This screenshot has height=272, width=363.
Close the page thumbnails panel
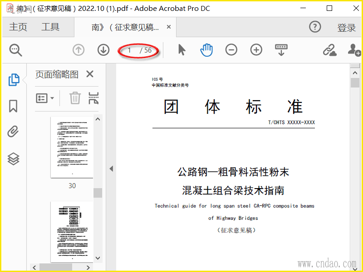[x=90, y=74]
